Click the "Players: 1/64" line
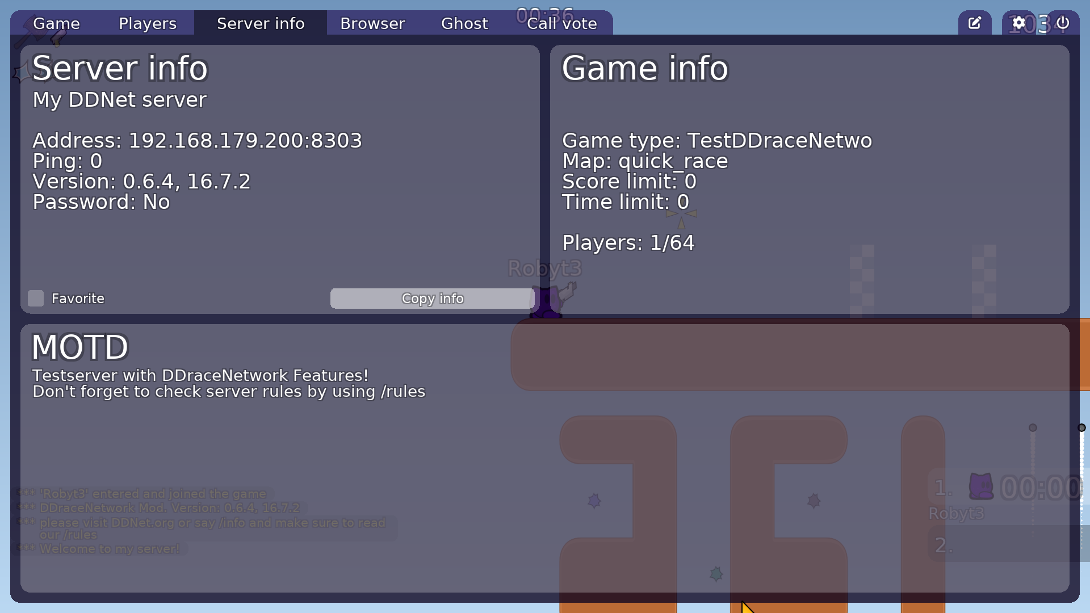 click(x=628, y=243)
